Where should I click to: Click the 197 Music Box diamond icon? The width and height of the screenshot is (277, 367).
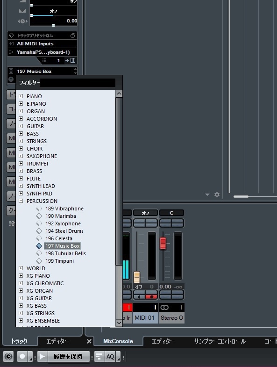[39, 246]
